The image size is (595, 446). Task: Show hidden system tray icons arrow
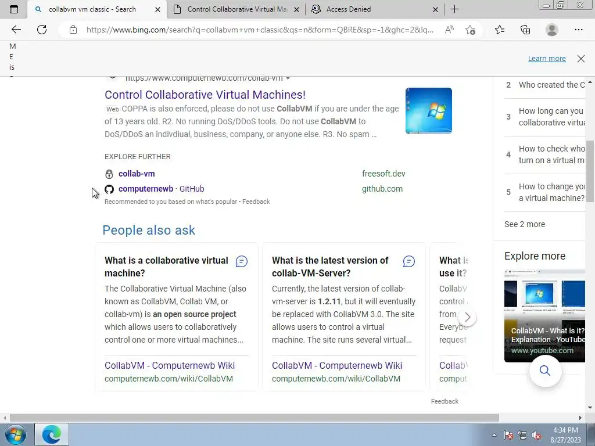[x=494, y=435]
